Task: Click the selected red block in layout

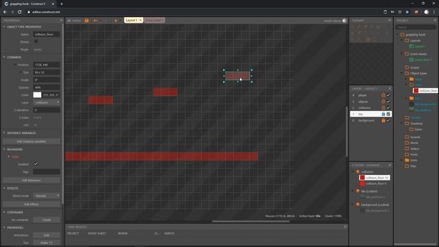Action: point(238,75)
